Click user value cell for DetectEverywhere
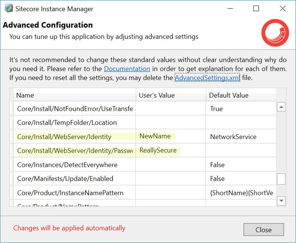The width and height of the screenshot is (296, 243). (x=171, y=164)
